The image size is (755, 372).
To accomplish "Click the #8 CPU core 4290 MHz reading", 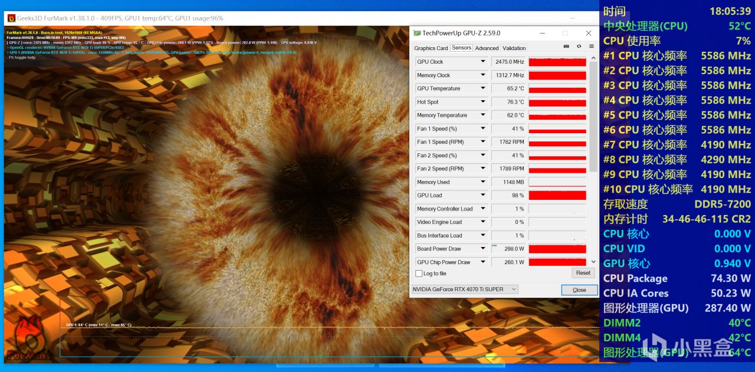I will tap(677, 159).
